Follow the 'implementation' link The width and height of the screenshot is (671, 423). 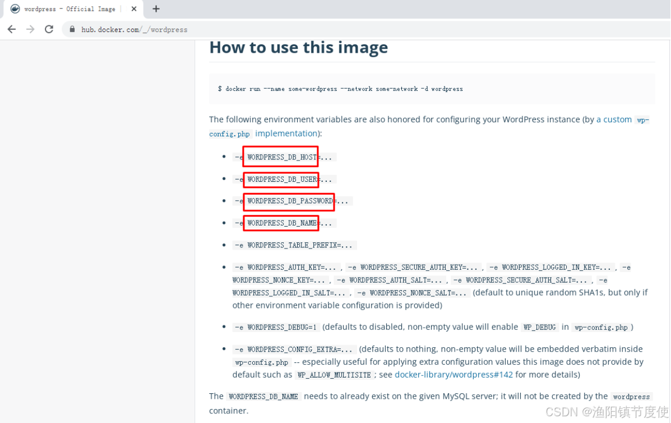(x=286, y=134)
